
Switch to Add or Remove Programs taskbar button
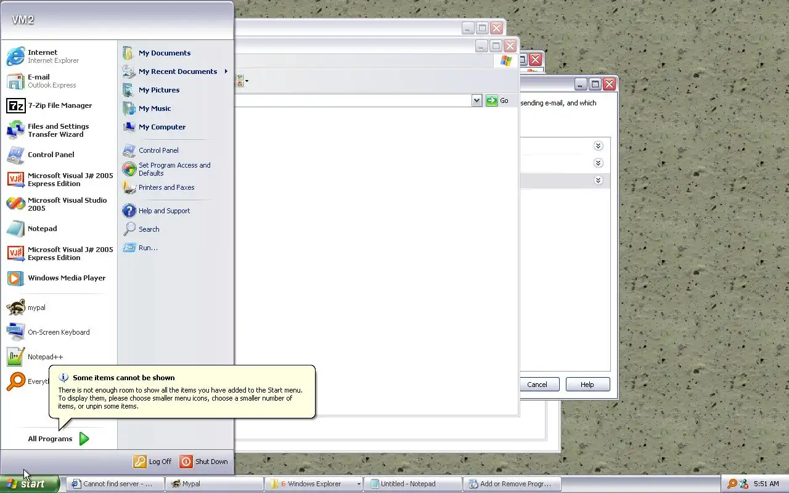coord(512,484)
